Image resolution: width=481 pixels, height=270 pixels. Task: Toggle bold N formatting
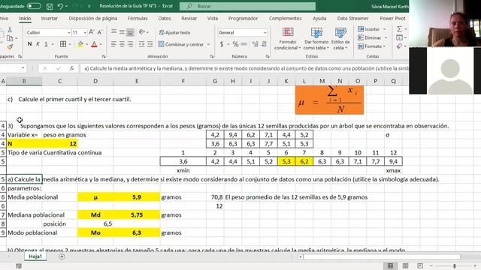point(29,44)
